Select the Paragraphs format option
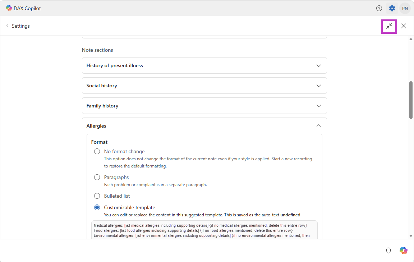This screenshot has width=414, height=262. click(97, 177)
